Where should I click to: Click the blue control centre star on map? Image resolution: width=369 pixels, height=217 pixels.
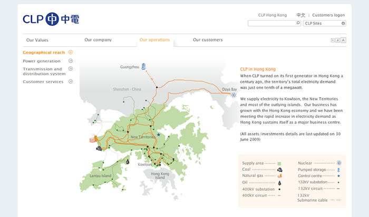pyautogui.click(x=158, y=135)
